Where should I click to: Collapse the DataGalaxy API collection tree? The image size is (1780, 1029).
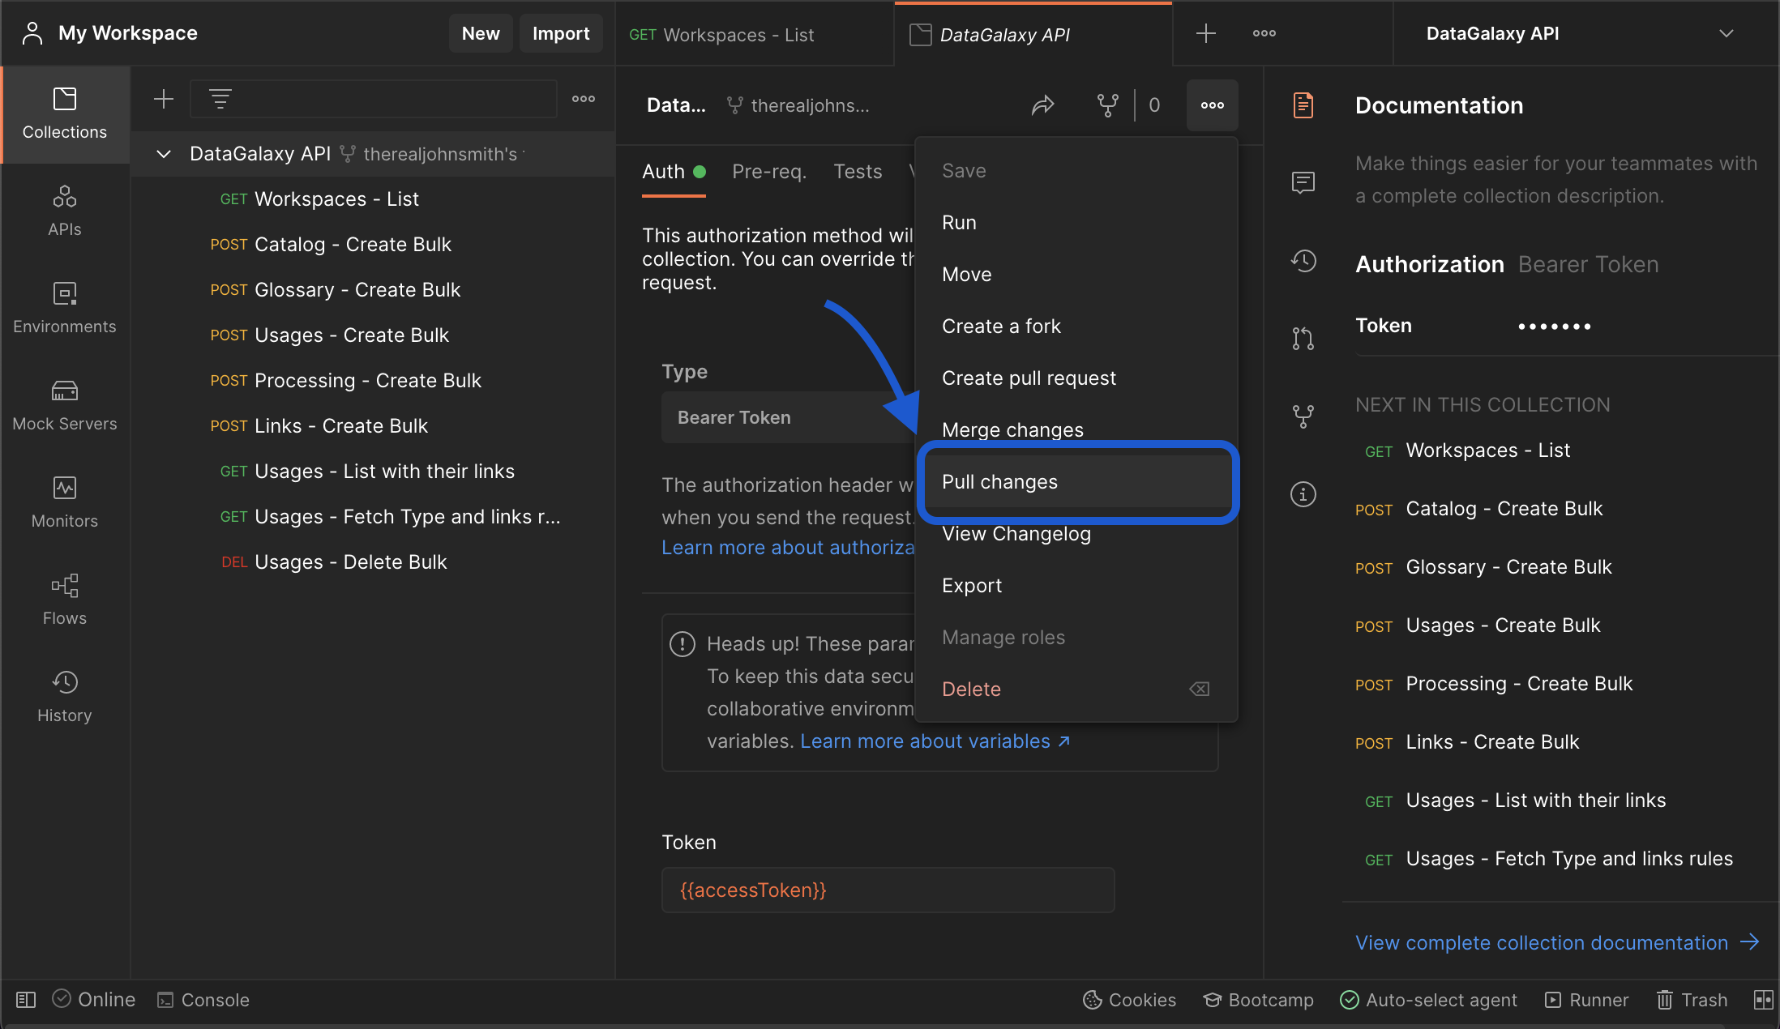(x=164, y=154)
